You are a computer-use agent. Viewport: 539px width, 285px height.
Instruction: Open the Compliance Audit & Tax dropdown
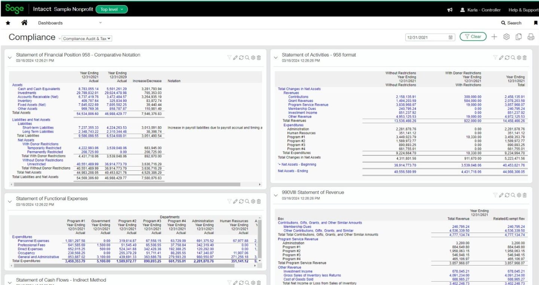tap(85, 38)
